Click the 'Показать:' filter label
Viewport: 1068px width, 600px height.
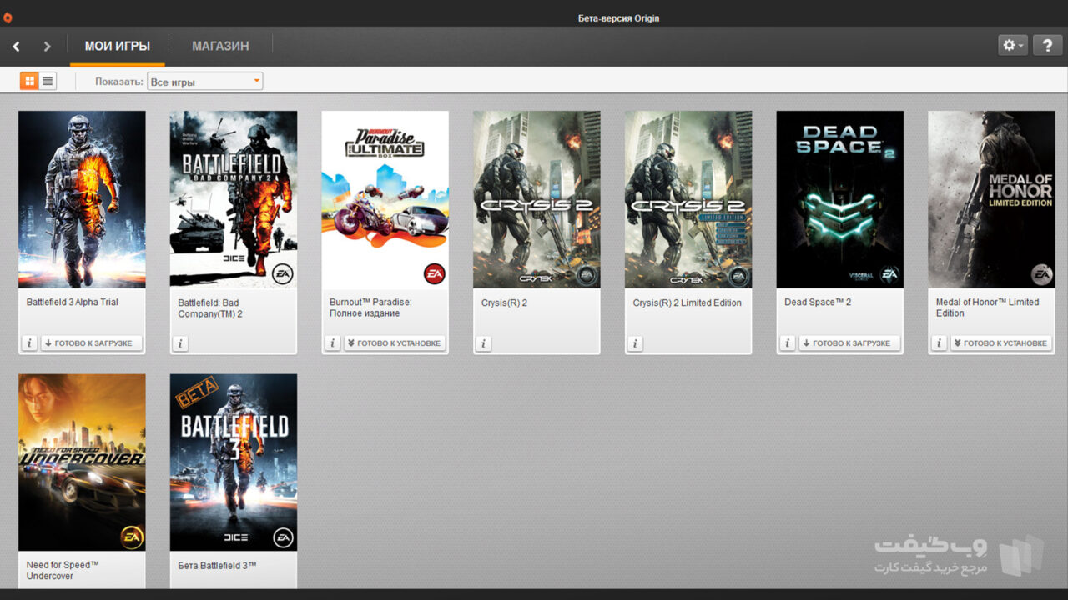point(118,82)
